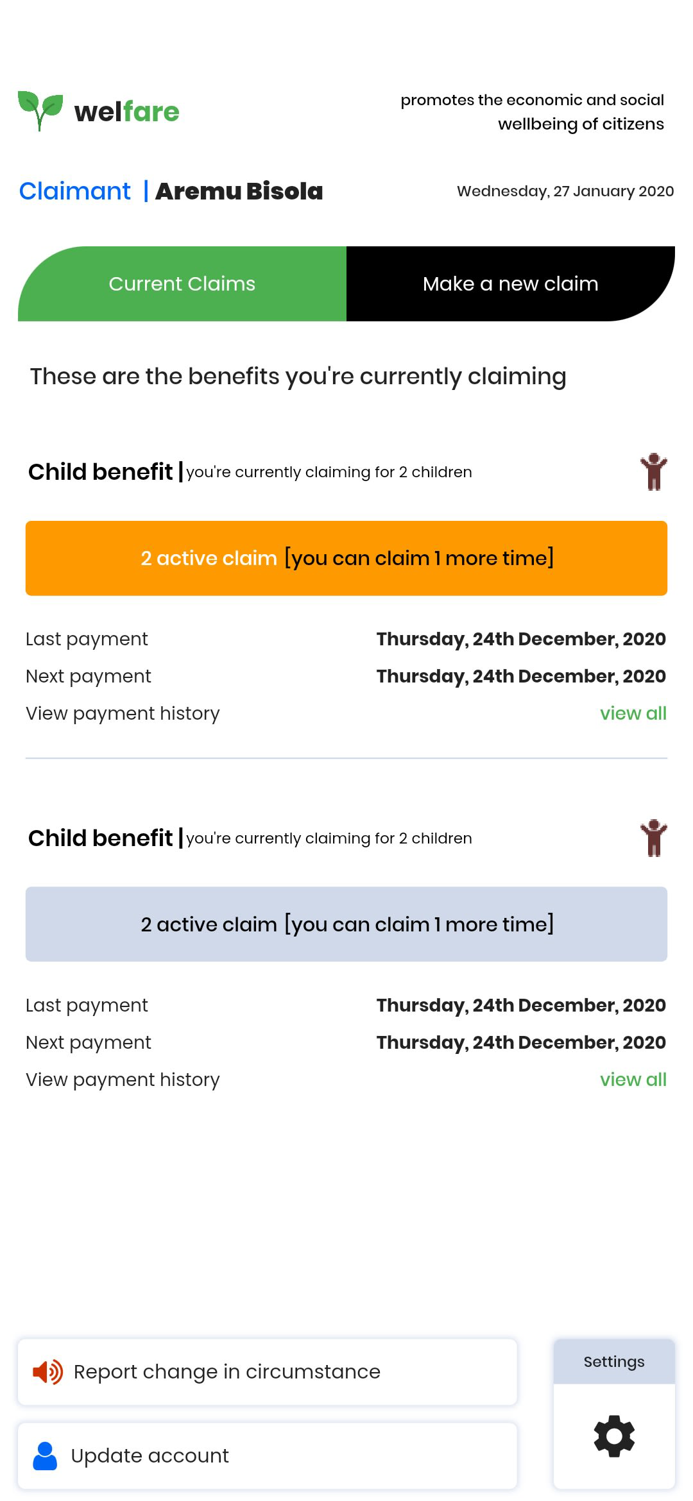
Task: Open settings via the gear icon
Action: coord(614,1436)
